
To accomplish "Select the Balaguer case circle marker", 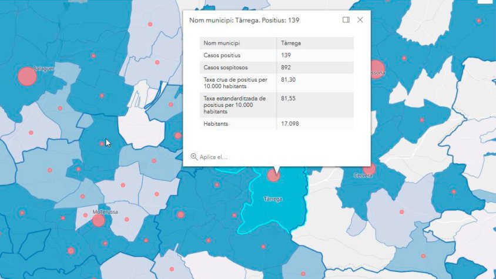I will point(27,76).
